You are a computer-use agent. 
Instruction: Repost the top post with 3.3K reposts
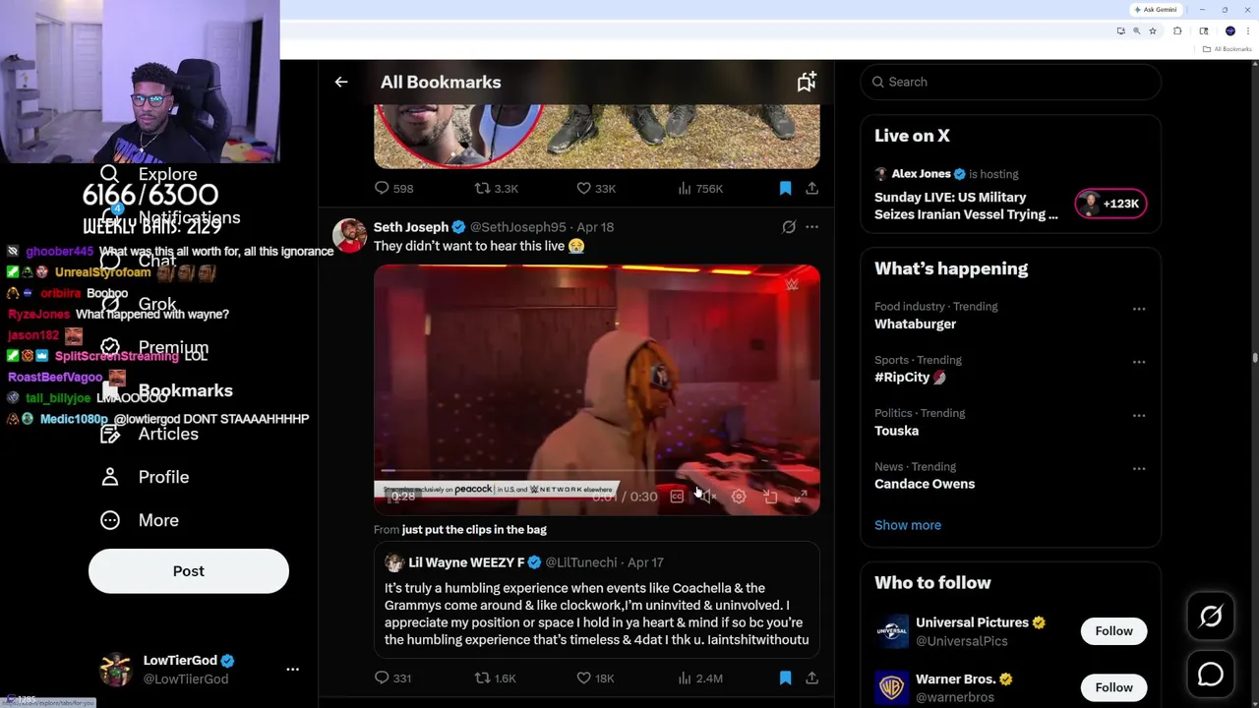[x=496, y=188]
